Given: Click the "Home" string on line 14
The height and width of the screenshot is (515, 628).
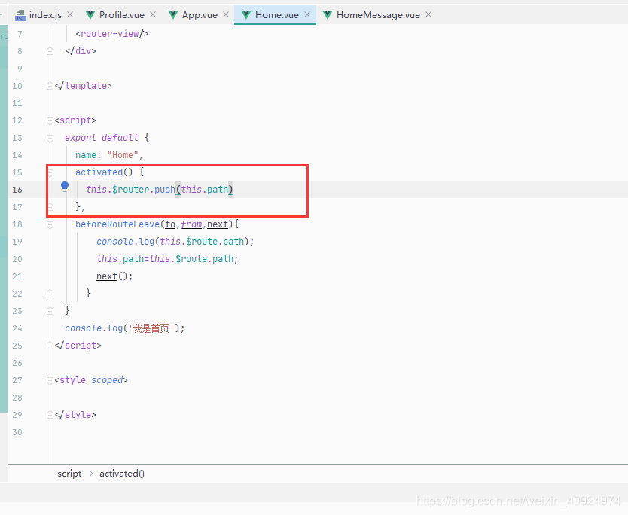Looking at the screenshot, I should [x=123, y=155].
